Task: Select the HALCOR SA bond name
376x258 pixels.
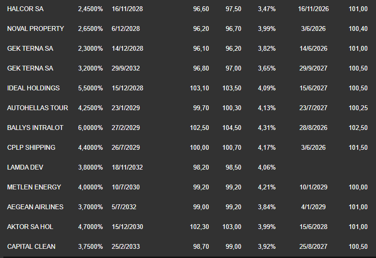Action: tap(25, 9)
